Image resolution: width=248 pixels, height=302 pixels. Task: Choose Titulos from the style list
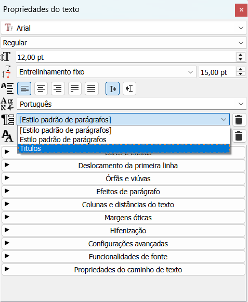pyautogui.click(x=124, y=148)
